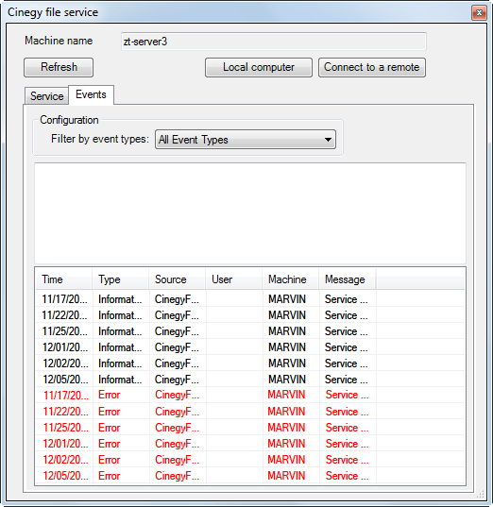
Task: Select the 12/01 Error event row time
Action: (65, 444)
